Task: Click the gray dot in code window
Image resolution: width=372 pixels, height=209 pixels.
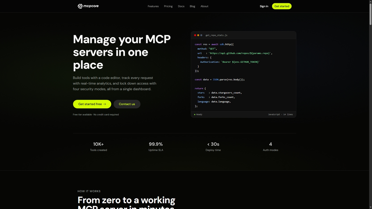Action: (201, 35)
